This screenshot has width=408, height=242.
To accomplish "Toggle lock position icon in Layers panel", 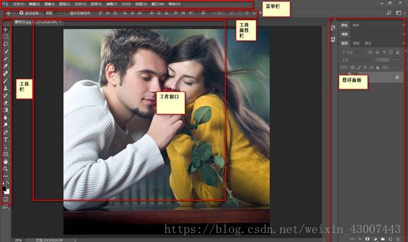I will coord(365,67).
